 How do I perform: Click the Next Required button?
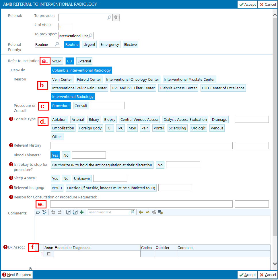click(17, 275)
